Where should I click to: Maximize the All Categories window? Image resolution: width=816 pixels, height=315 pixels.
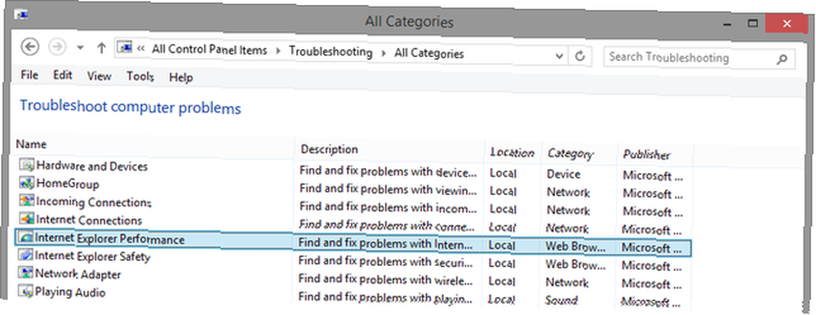(x=752, y=23)
